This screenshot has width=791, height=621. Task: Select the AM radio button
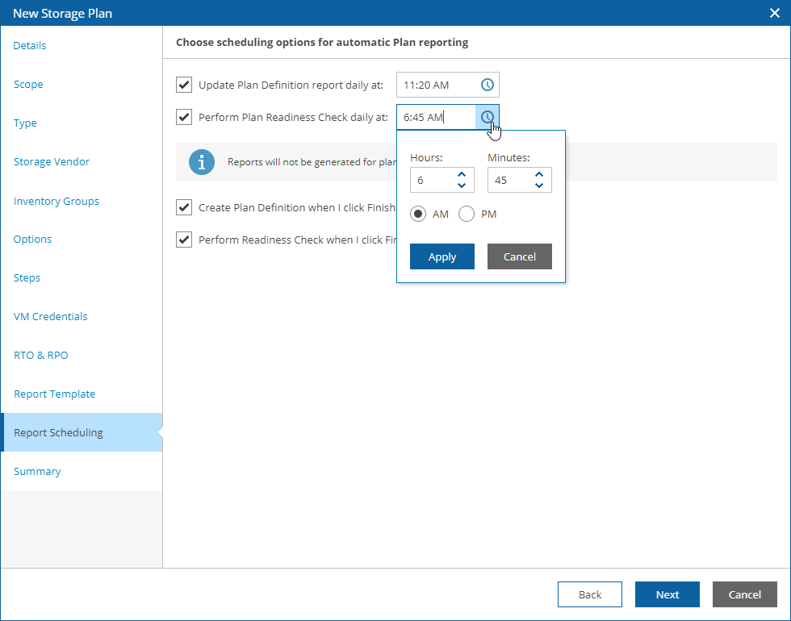tap(418, 215)
